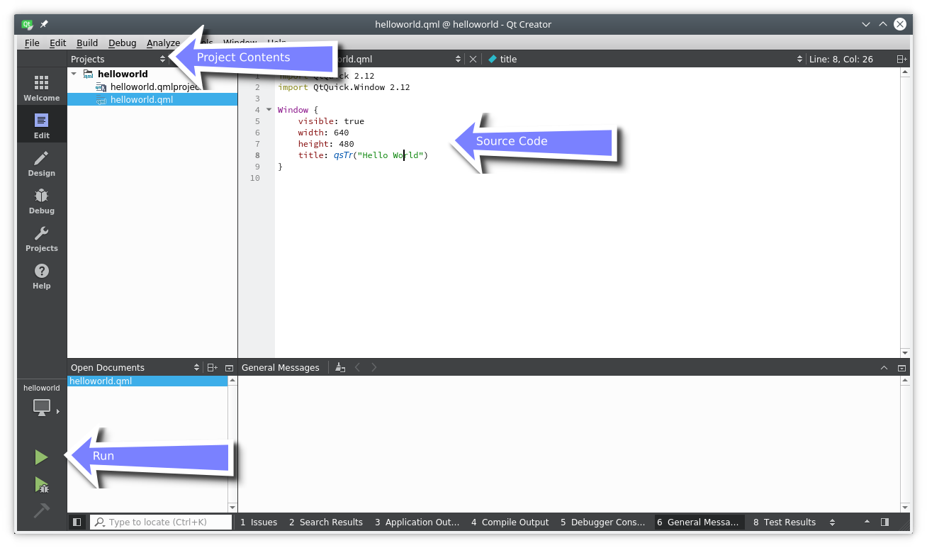This screenshot has width=927, height=548.
Task: Open the Debug mode
Action: point(41,201)
